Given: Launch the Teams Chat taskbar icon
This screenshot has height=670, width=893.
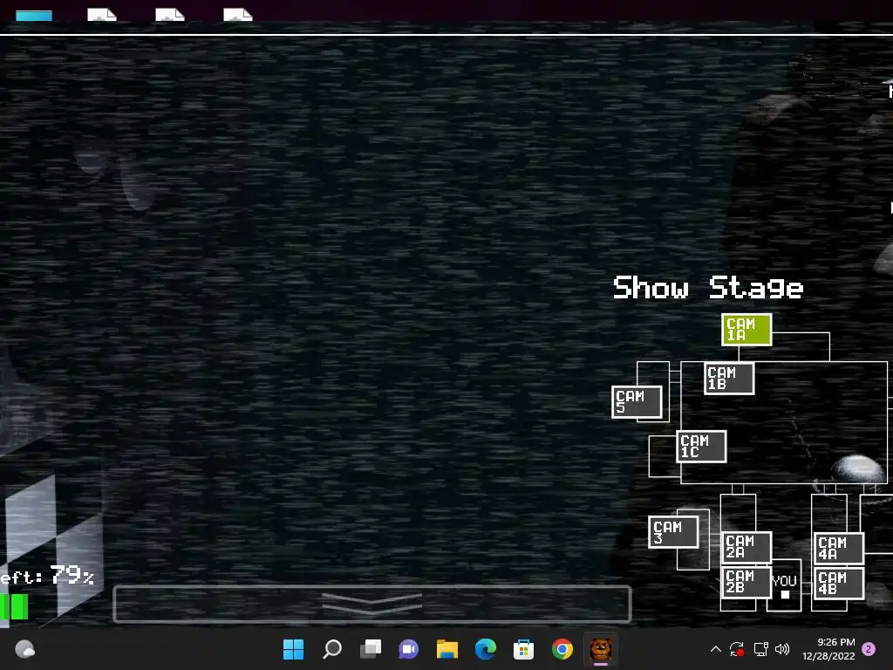Looking at the screenshot, I should 408,649.
